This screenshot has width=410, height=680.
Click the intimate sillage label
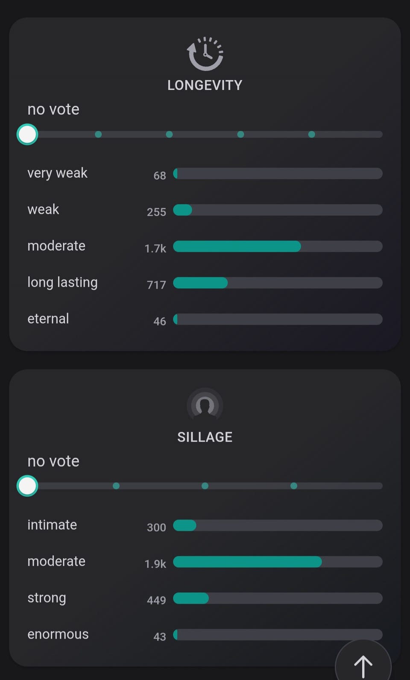(52, 525)
